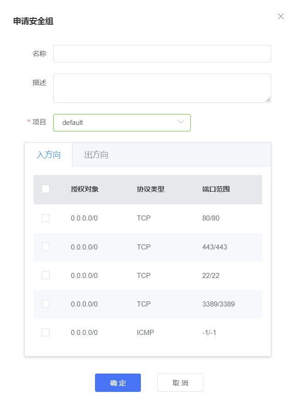Click the 端口范围 column header
The image size is (296, 408).
pyautogui.click(x=216, y=189)
